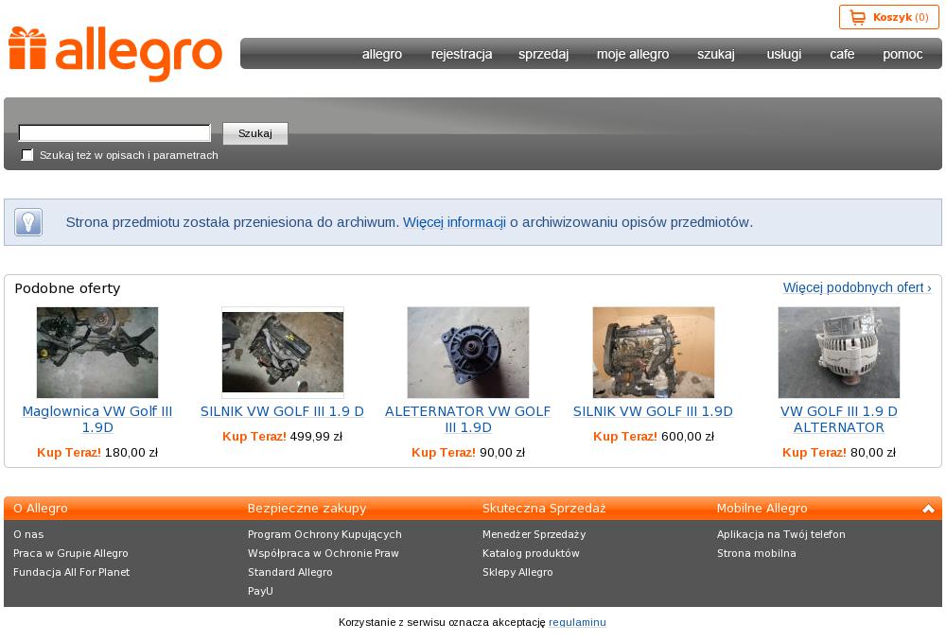Click the Bezpieczne zakupy footer heading
The height and width of the screenshot is (641, 946).
307,509
